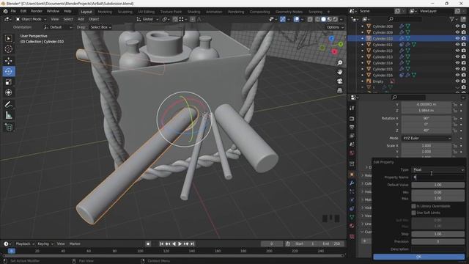Screen dimensions: 469x264
Task: Select the Annotate tool
Action: click(8, 104)
